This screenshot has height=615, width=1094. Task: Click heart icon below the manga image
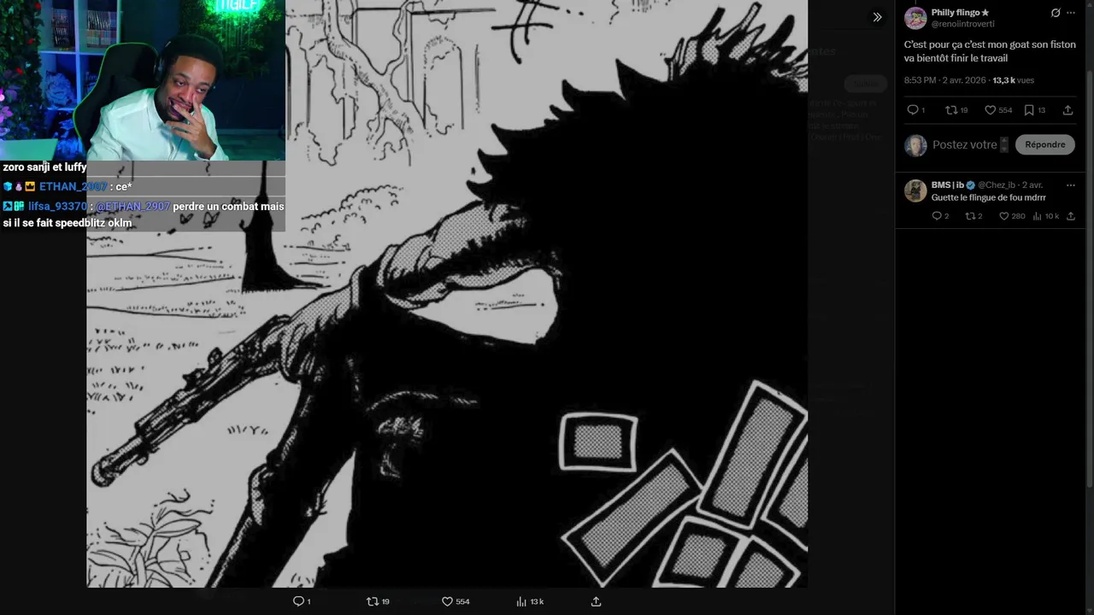click(x=447, y=601)
